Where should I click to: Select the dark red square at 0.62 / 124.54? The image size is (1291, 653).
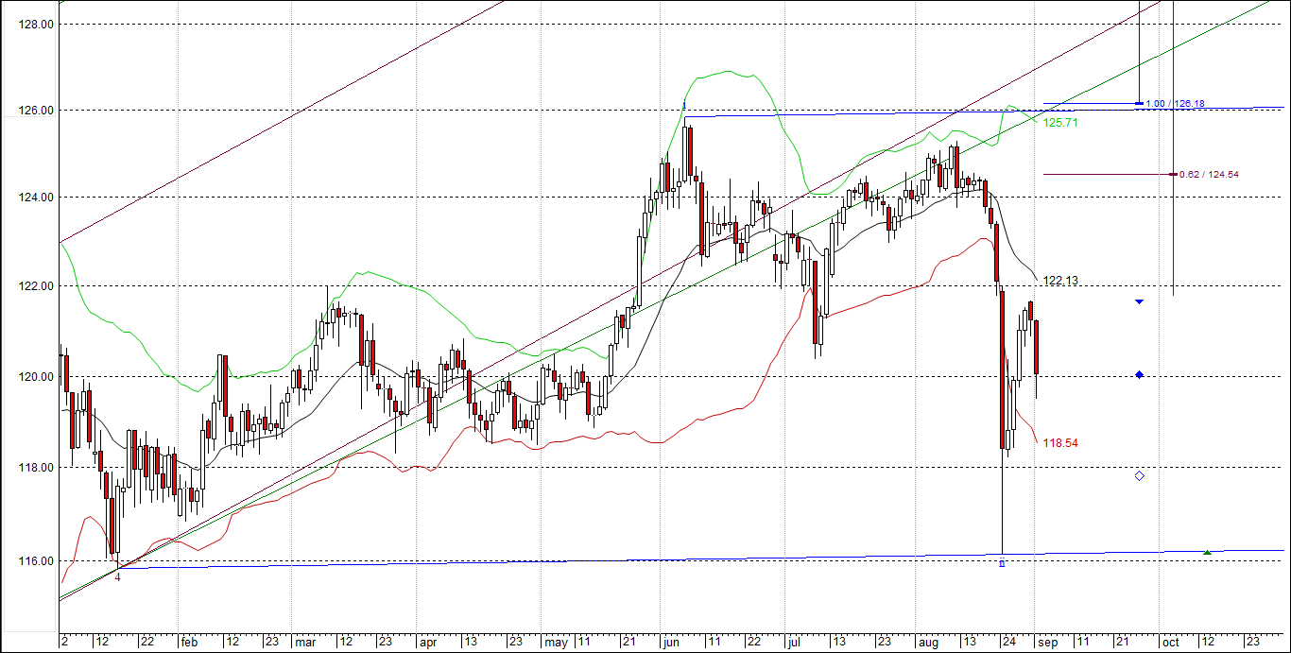pos(1173,174)
